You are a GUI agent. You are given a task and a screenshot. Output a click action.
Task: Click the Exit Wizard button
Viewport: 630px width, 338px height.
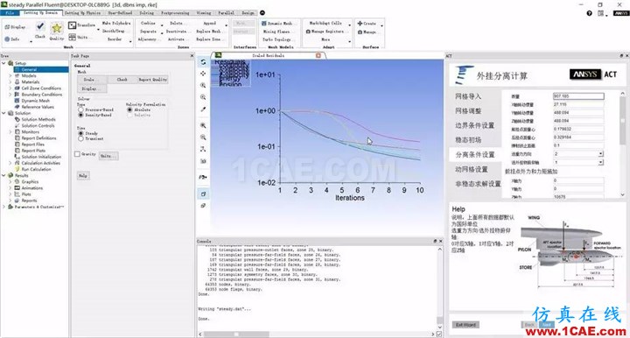pyautogui.click(x=466, y=325)
